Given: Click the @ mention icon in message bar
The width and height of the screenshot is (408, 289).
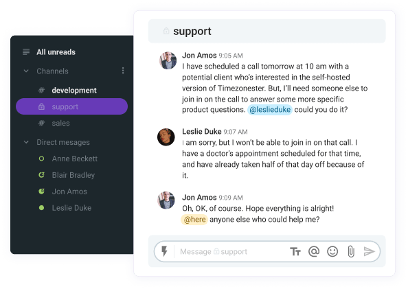Looking at the screenshot, I should point(314,251).
